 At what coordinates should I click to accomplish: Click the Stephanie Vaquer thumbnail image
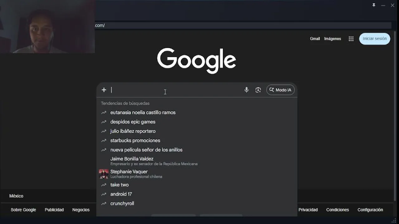(x=103, y=174)
